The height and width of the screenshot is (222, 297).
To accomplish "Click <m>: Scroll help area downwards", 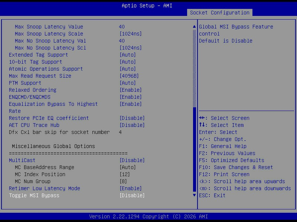I will (x=245, y=188).
